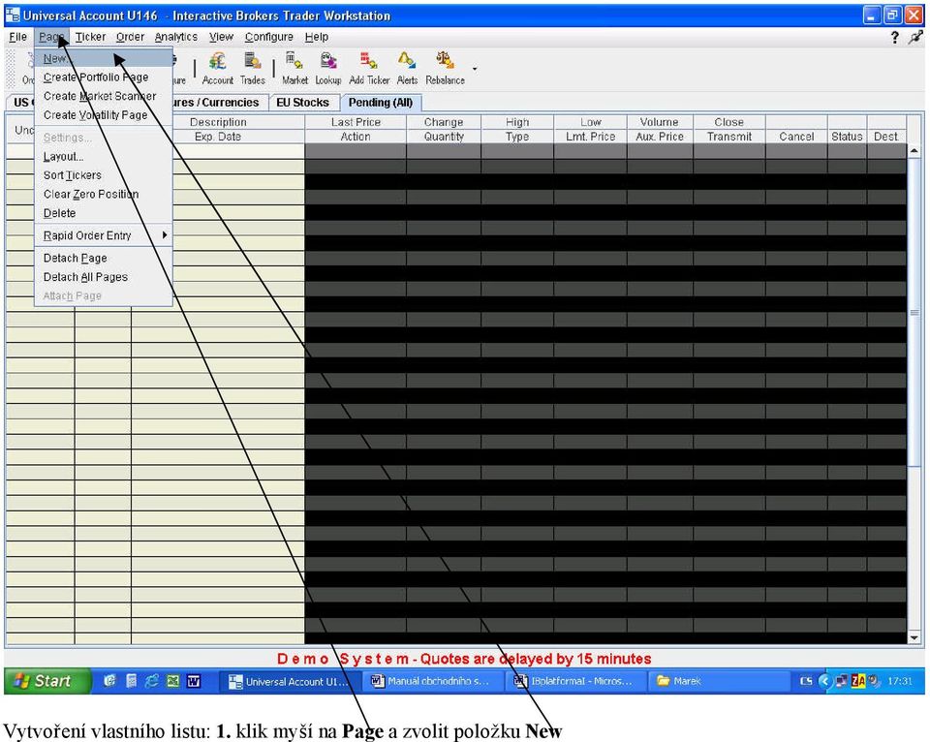
Task: Open the Order menu
Action: click(130, 37)
